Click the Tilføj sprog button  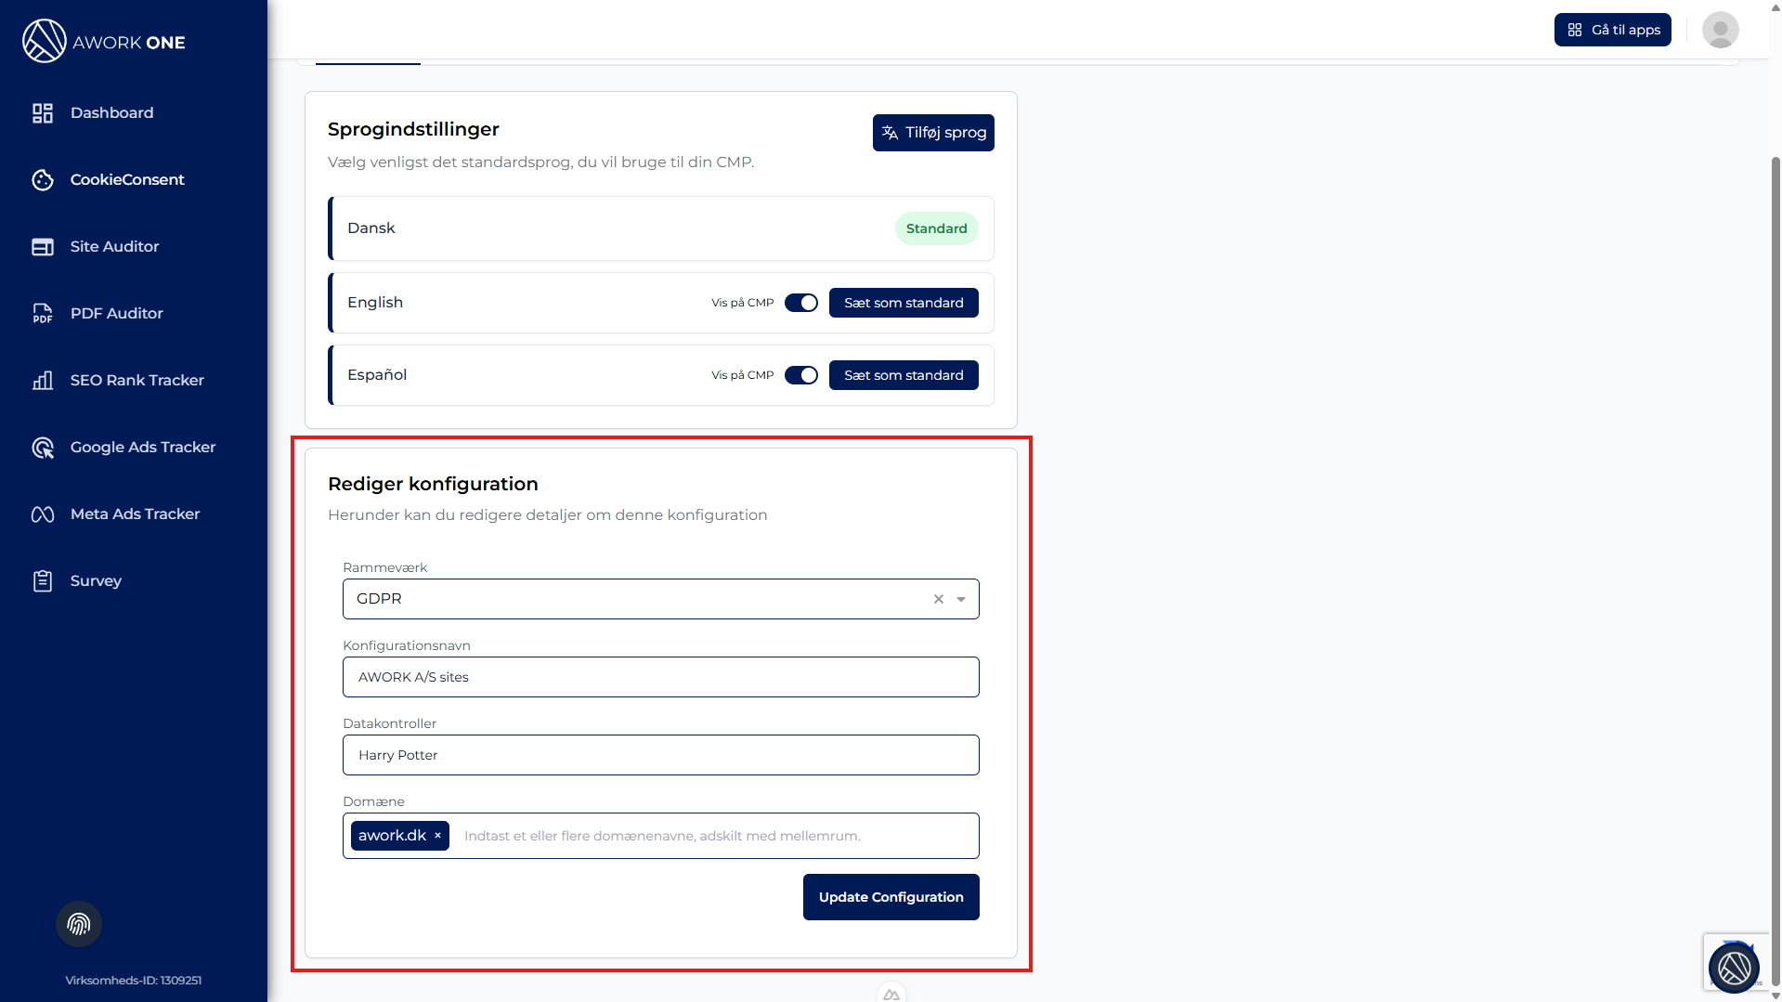pos(933,133)
